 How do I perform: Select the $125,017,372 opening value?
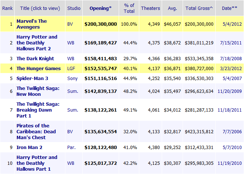coord(101,163)
